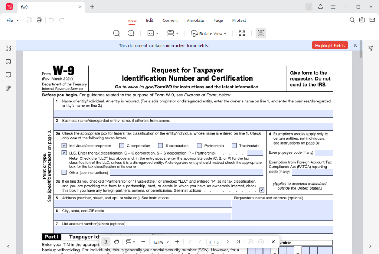
Task: Choose the hand pan tool
Action: point(117,242)
